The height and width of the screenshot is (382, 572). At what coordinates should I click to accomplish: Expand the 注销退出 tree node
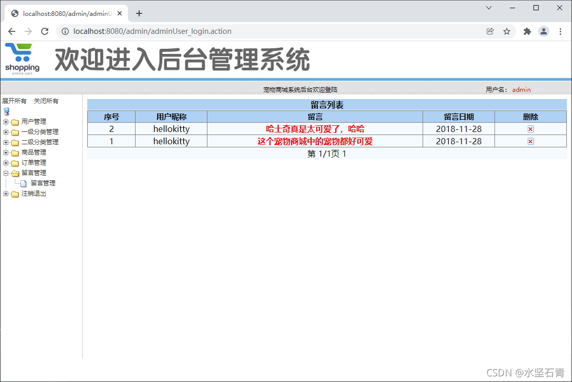(x=6, y=194)
